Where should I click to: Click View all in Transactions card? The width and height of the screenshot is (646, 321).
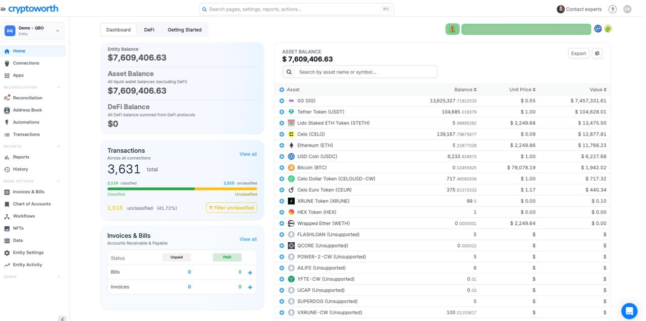click(x=248, y=154)
